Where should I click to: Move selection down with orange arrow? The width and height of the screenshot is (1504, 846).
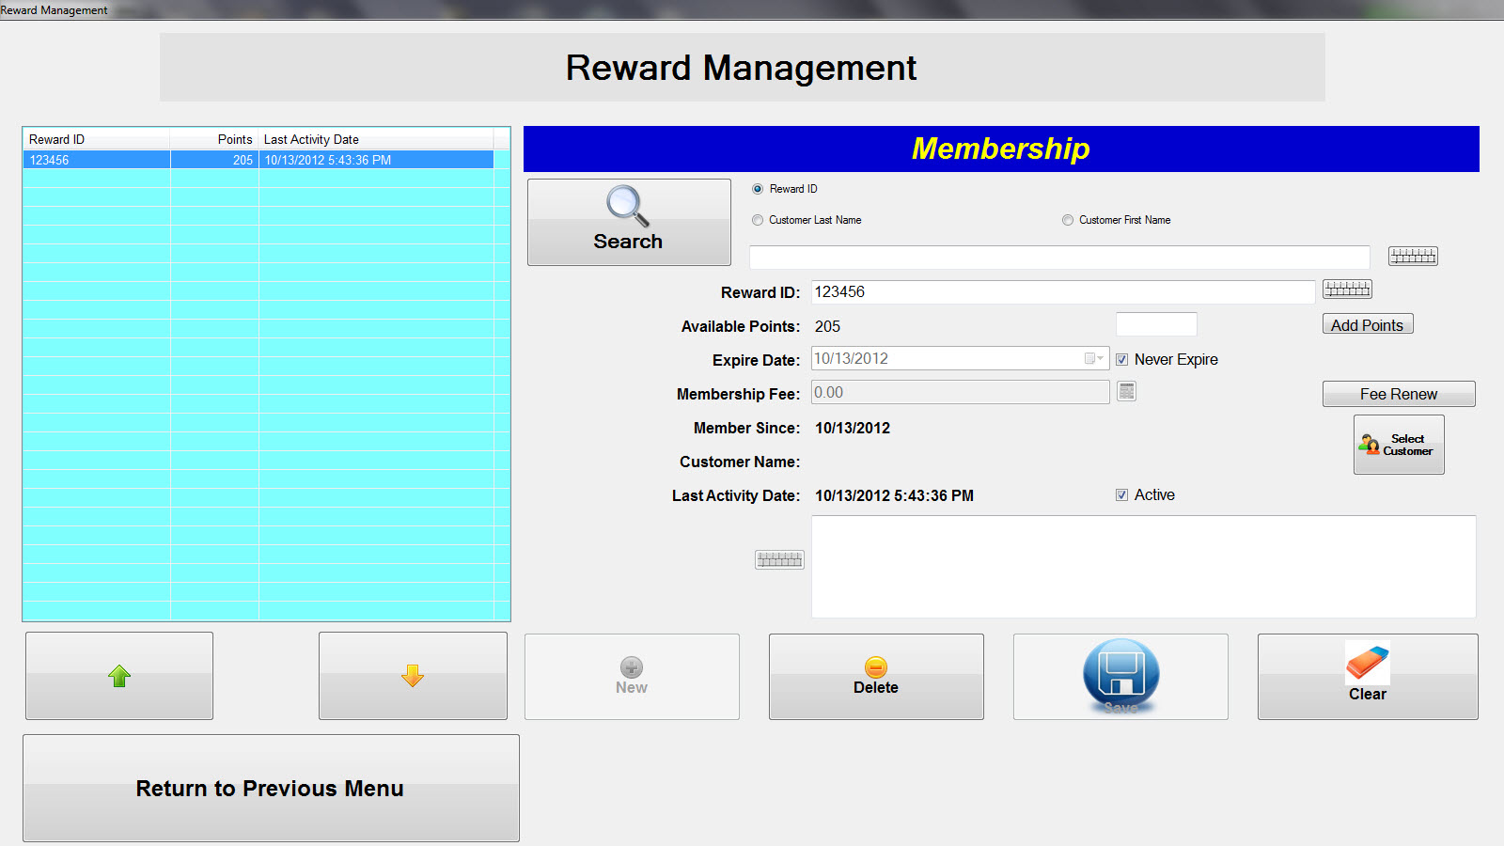pos(413,676)
